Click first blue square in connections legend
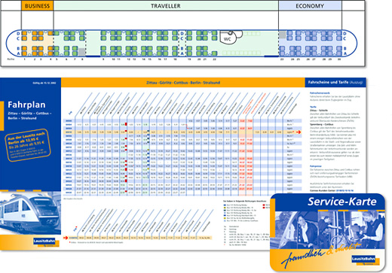The image size is (392, 273). [x=225, y=205]
